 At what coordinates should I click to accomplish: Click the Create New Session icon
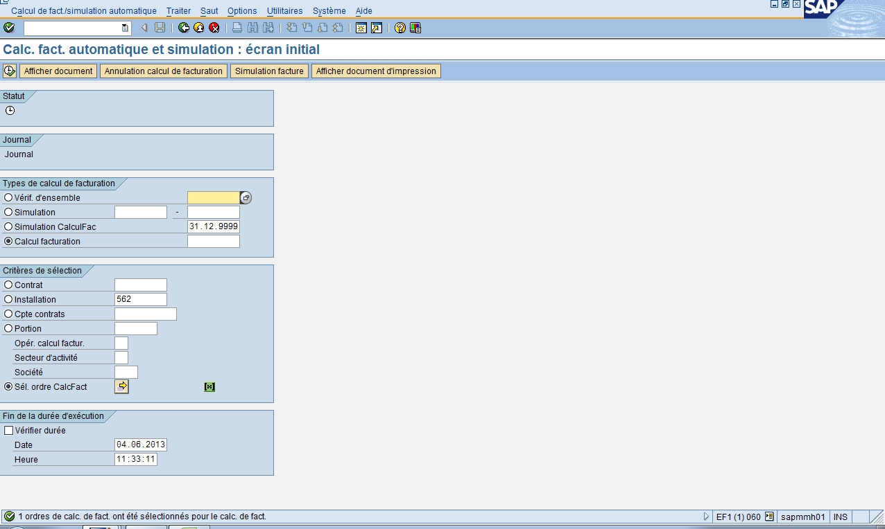click(361, 28)
